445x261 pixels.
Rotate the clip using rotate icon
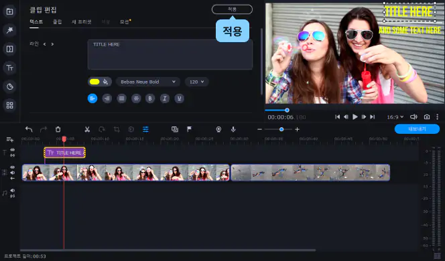[x=102, y=129]
